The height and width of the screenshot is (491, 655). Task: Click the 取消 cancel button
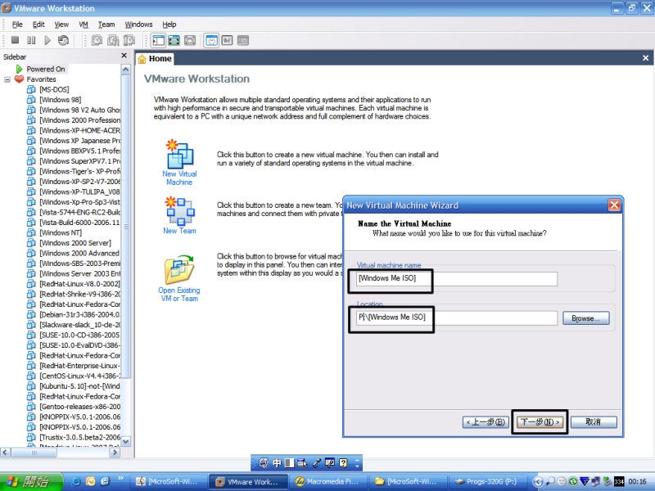coord(593,422)
